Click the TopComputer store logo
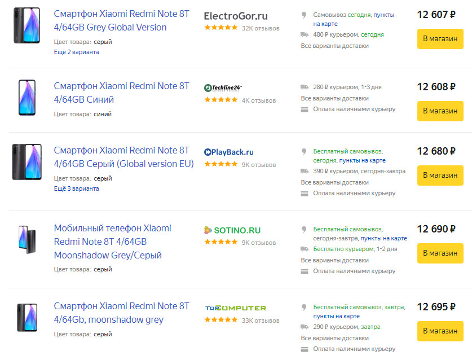The width and height of the screenshot is (472, 360). pos(236,308)
